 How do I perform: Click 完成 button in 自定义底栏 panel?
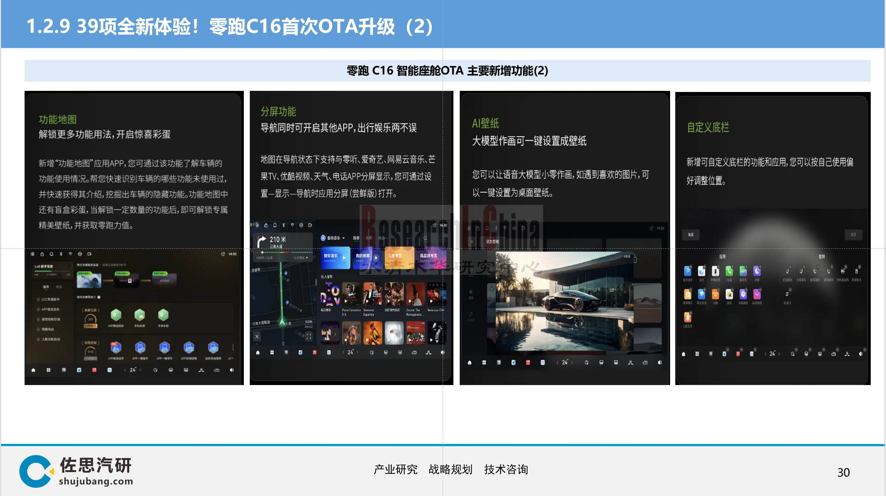[691, 235]
